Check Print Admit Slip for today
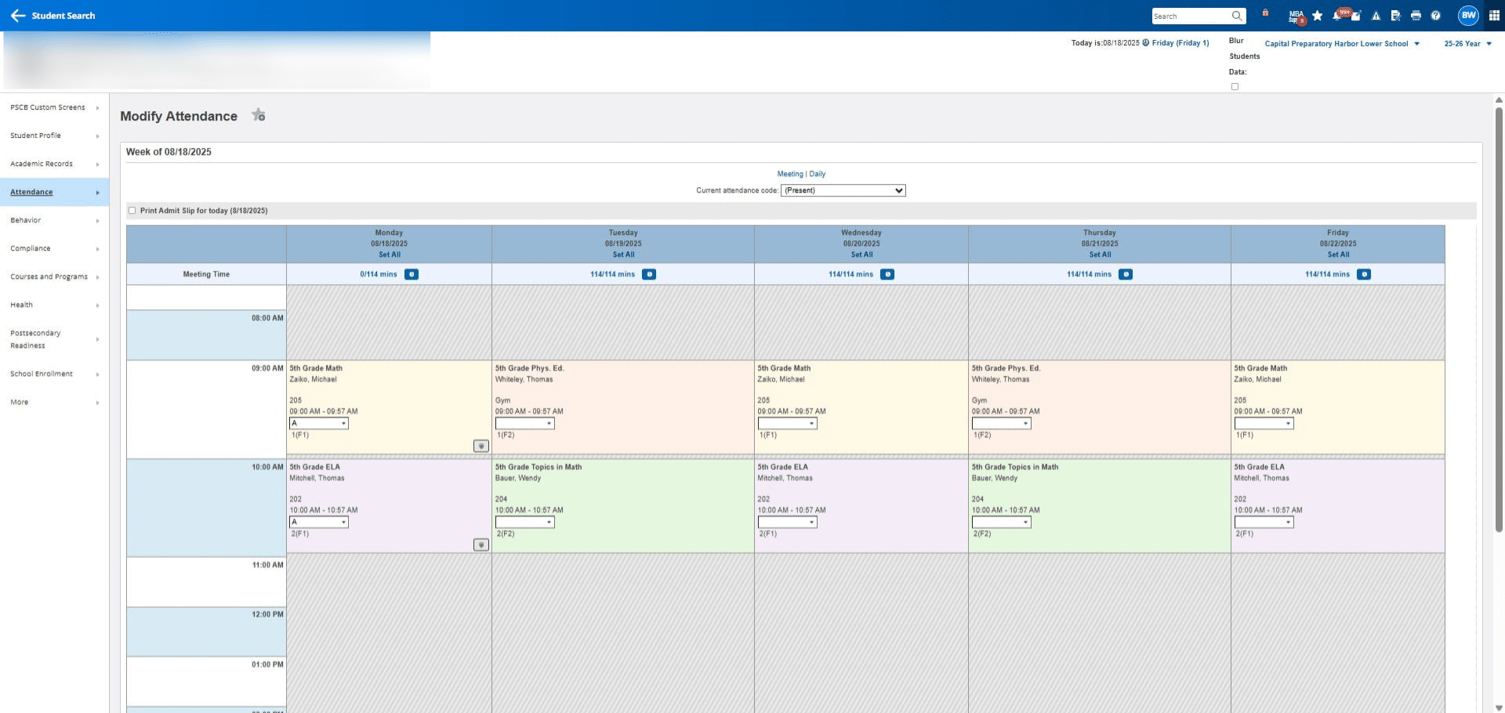1505x713 pixels. (132, 210)
